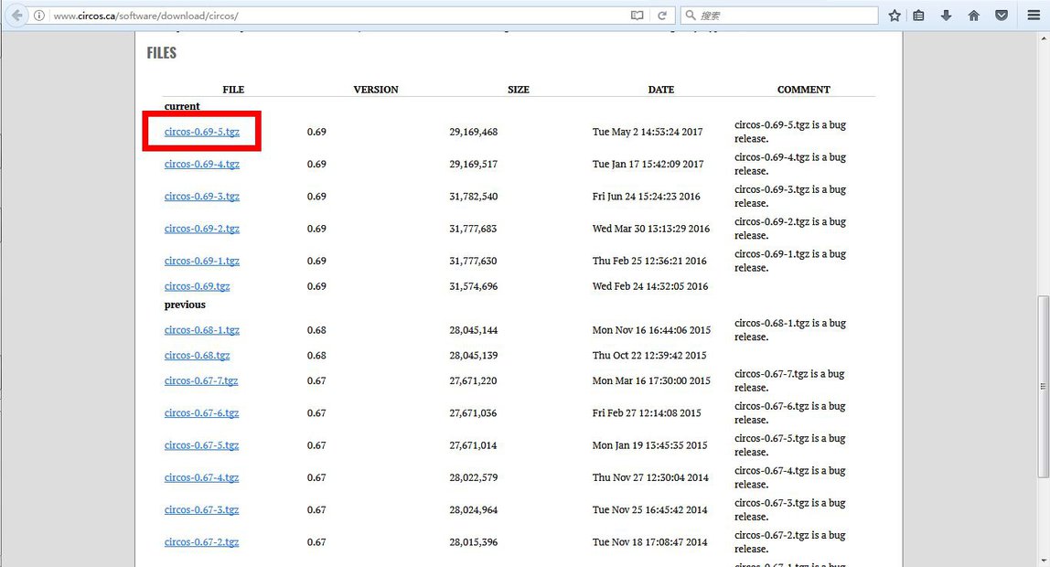Select date Mon Mar 16 17:30:00 2015
This screenshot has width=1050, height=567.
pos(651,381)
